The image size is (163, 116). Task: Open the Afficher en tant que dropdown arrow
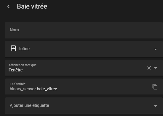(156, 68)
